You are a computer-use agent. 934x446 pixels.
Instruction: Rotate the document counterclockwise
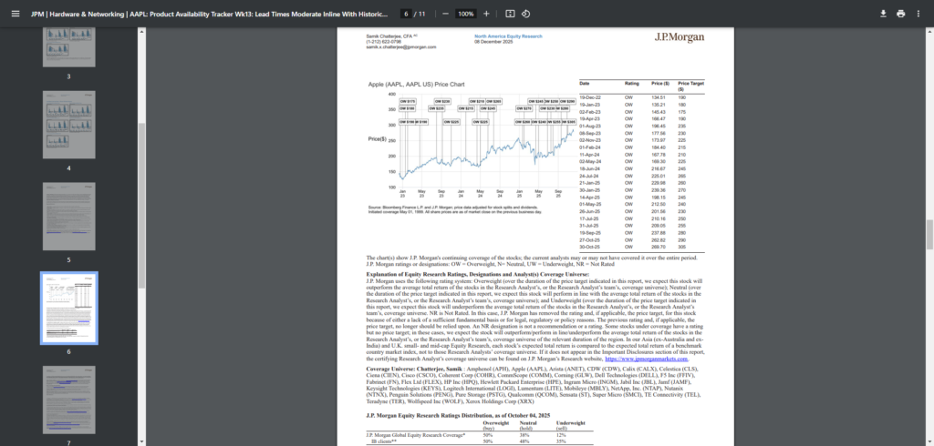(526, 14)
